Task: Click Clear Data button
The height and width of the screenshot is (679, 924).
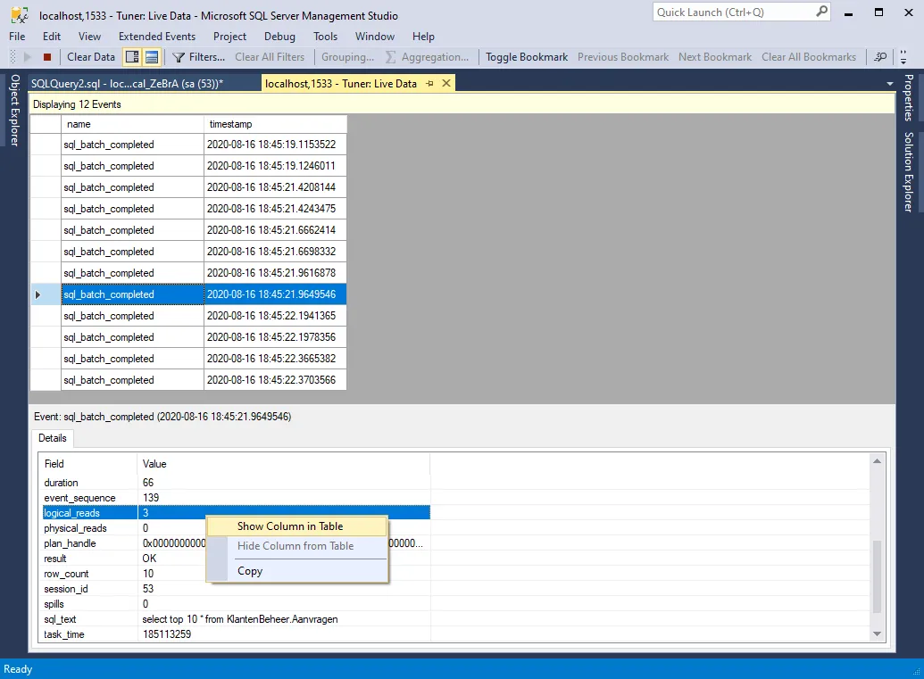Action: tap(91, 57)
